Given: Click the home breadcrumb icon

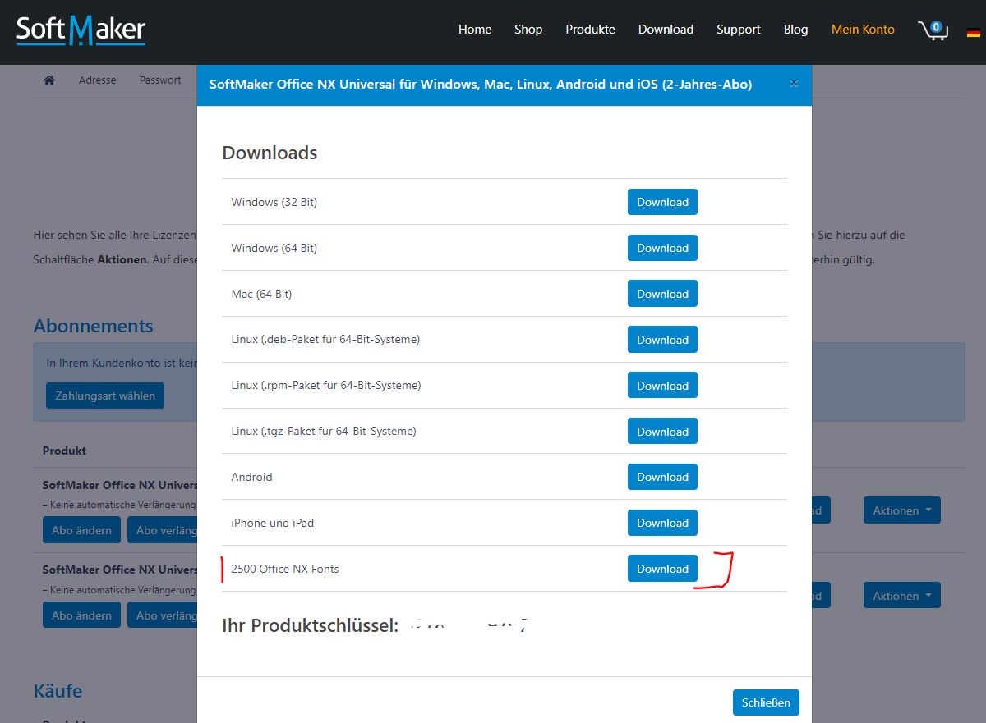Looking at the screenshot, I should click(49, 80).
